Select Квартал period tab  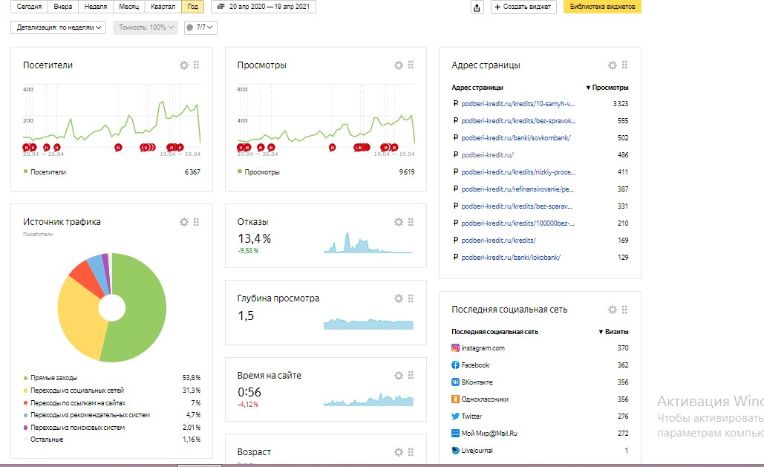(163, 7)
